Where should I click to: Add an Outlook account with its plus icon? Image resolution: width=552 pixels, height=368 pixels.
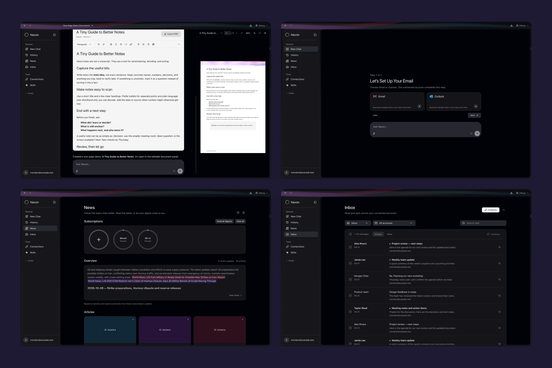coord(476,106)
